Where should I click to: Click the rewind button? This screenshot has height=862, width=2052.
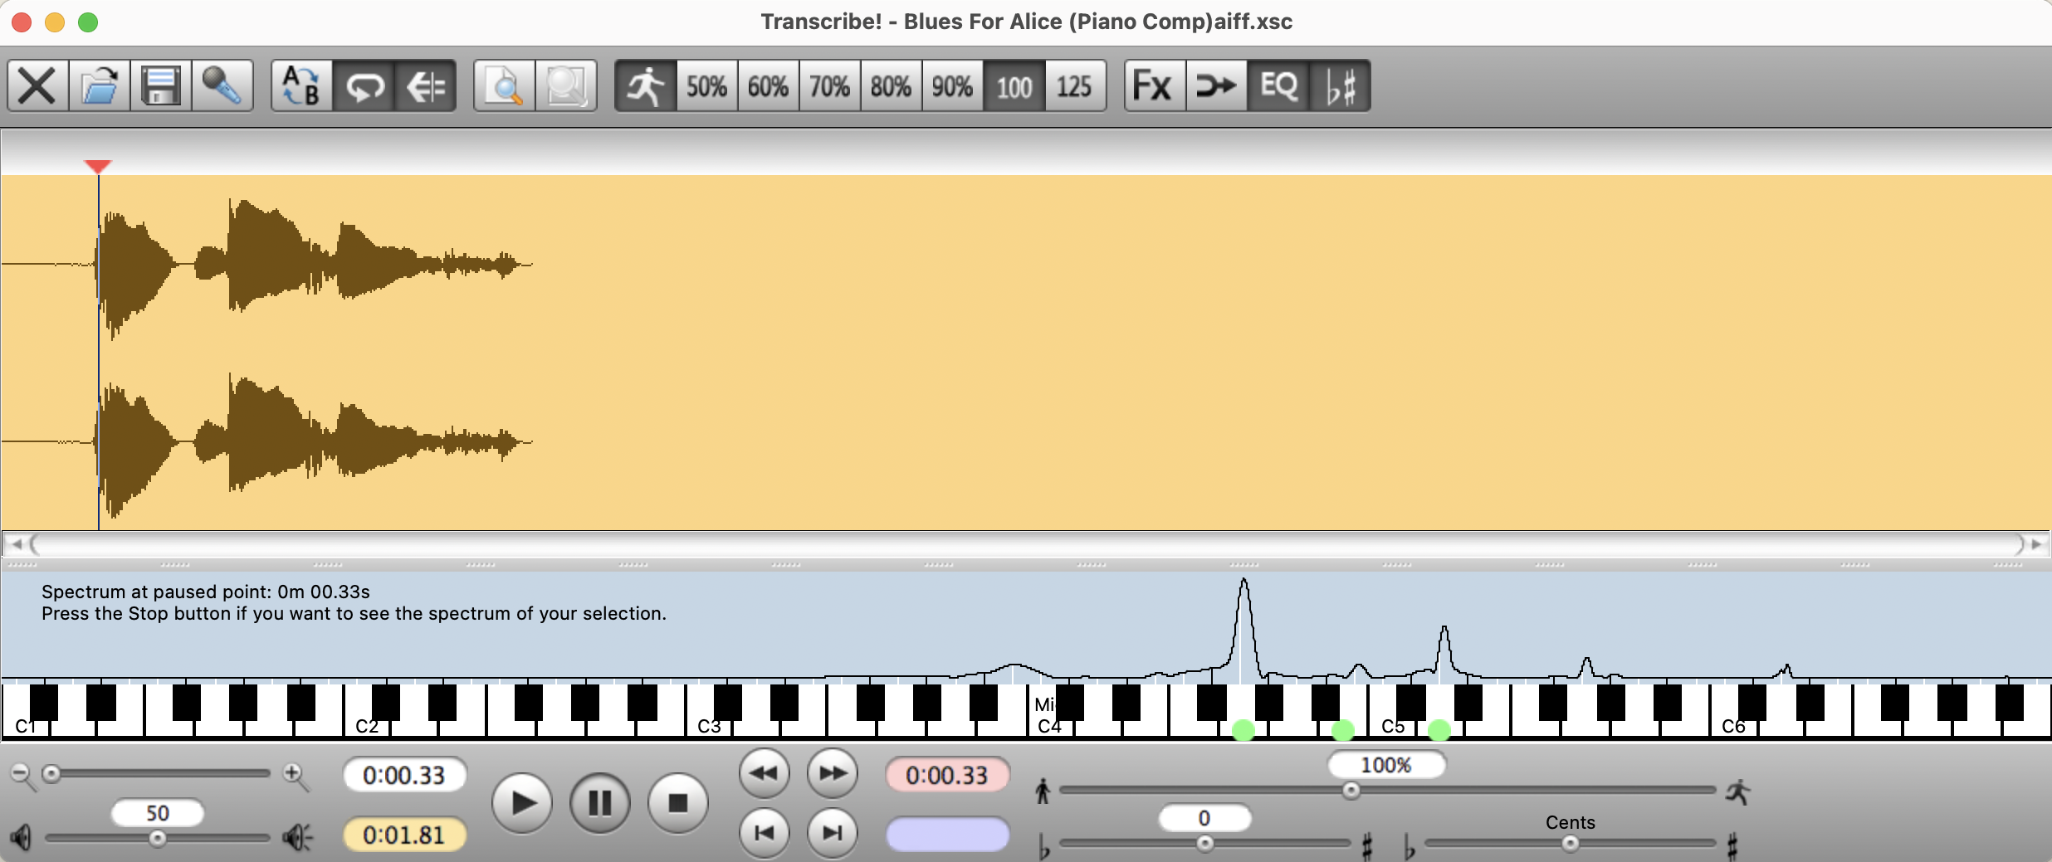pyautogui.click(x=765, y=773)
